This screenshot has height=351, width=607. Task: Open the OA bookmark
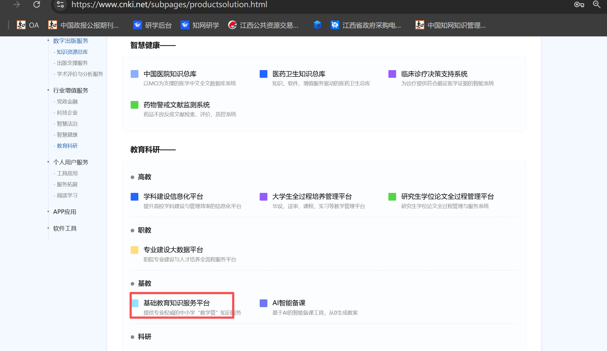pos(28,25)
